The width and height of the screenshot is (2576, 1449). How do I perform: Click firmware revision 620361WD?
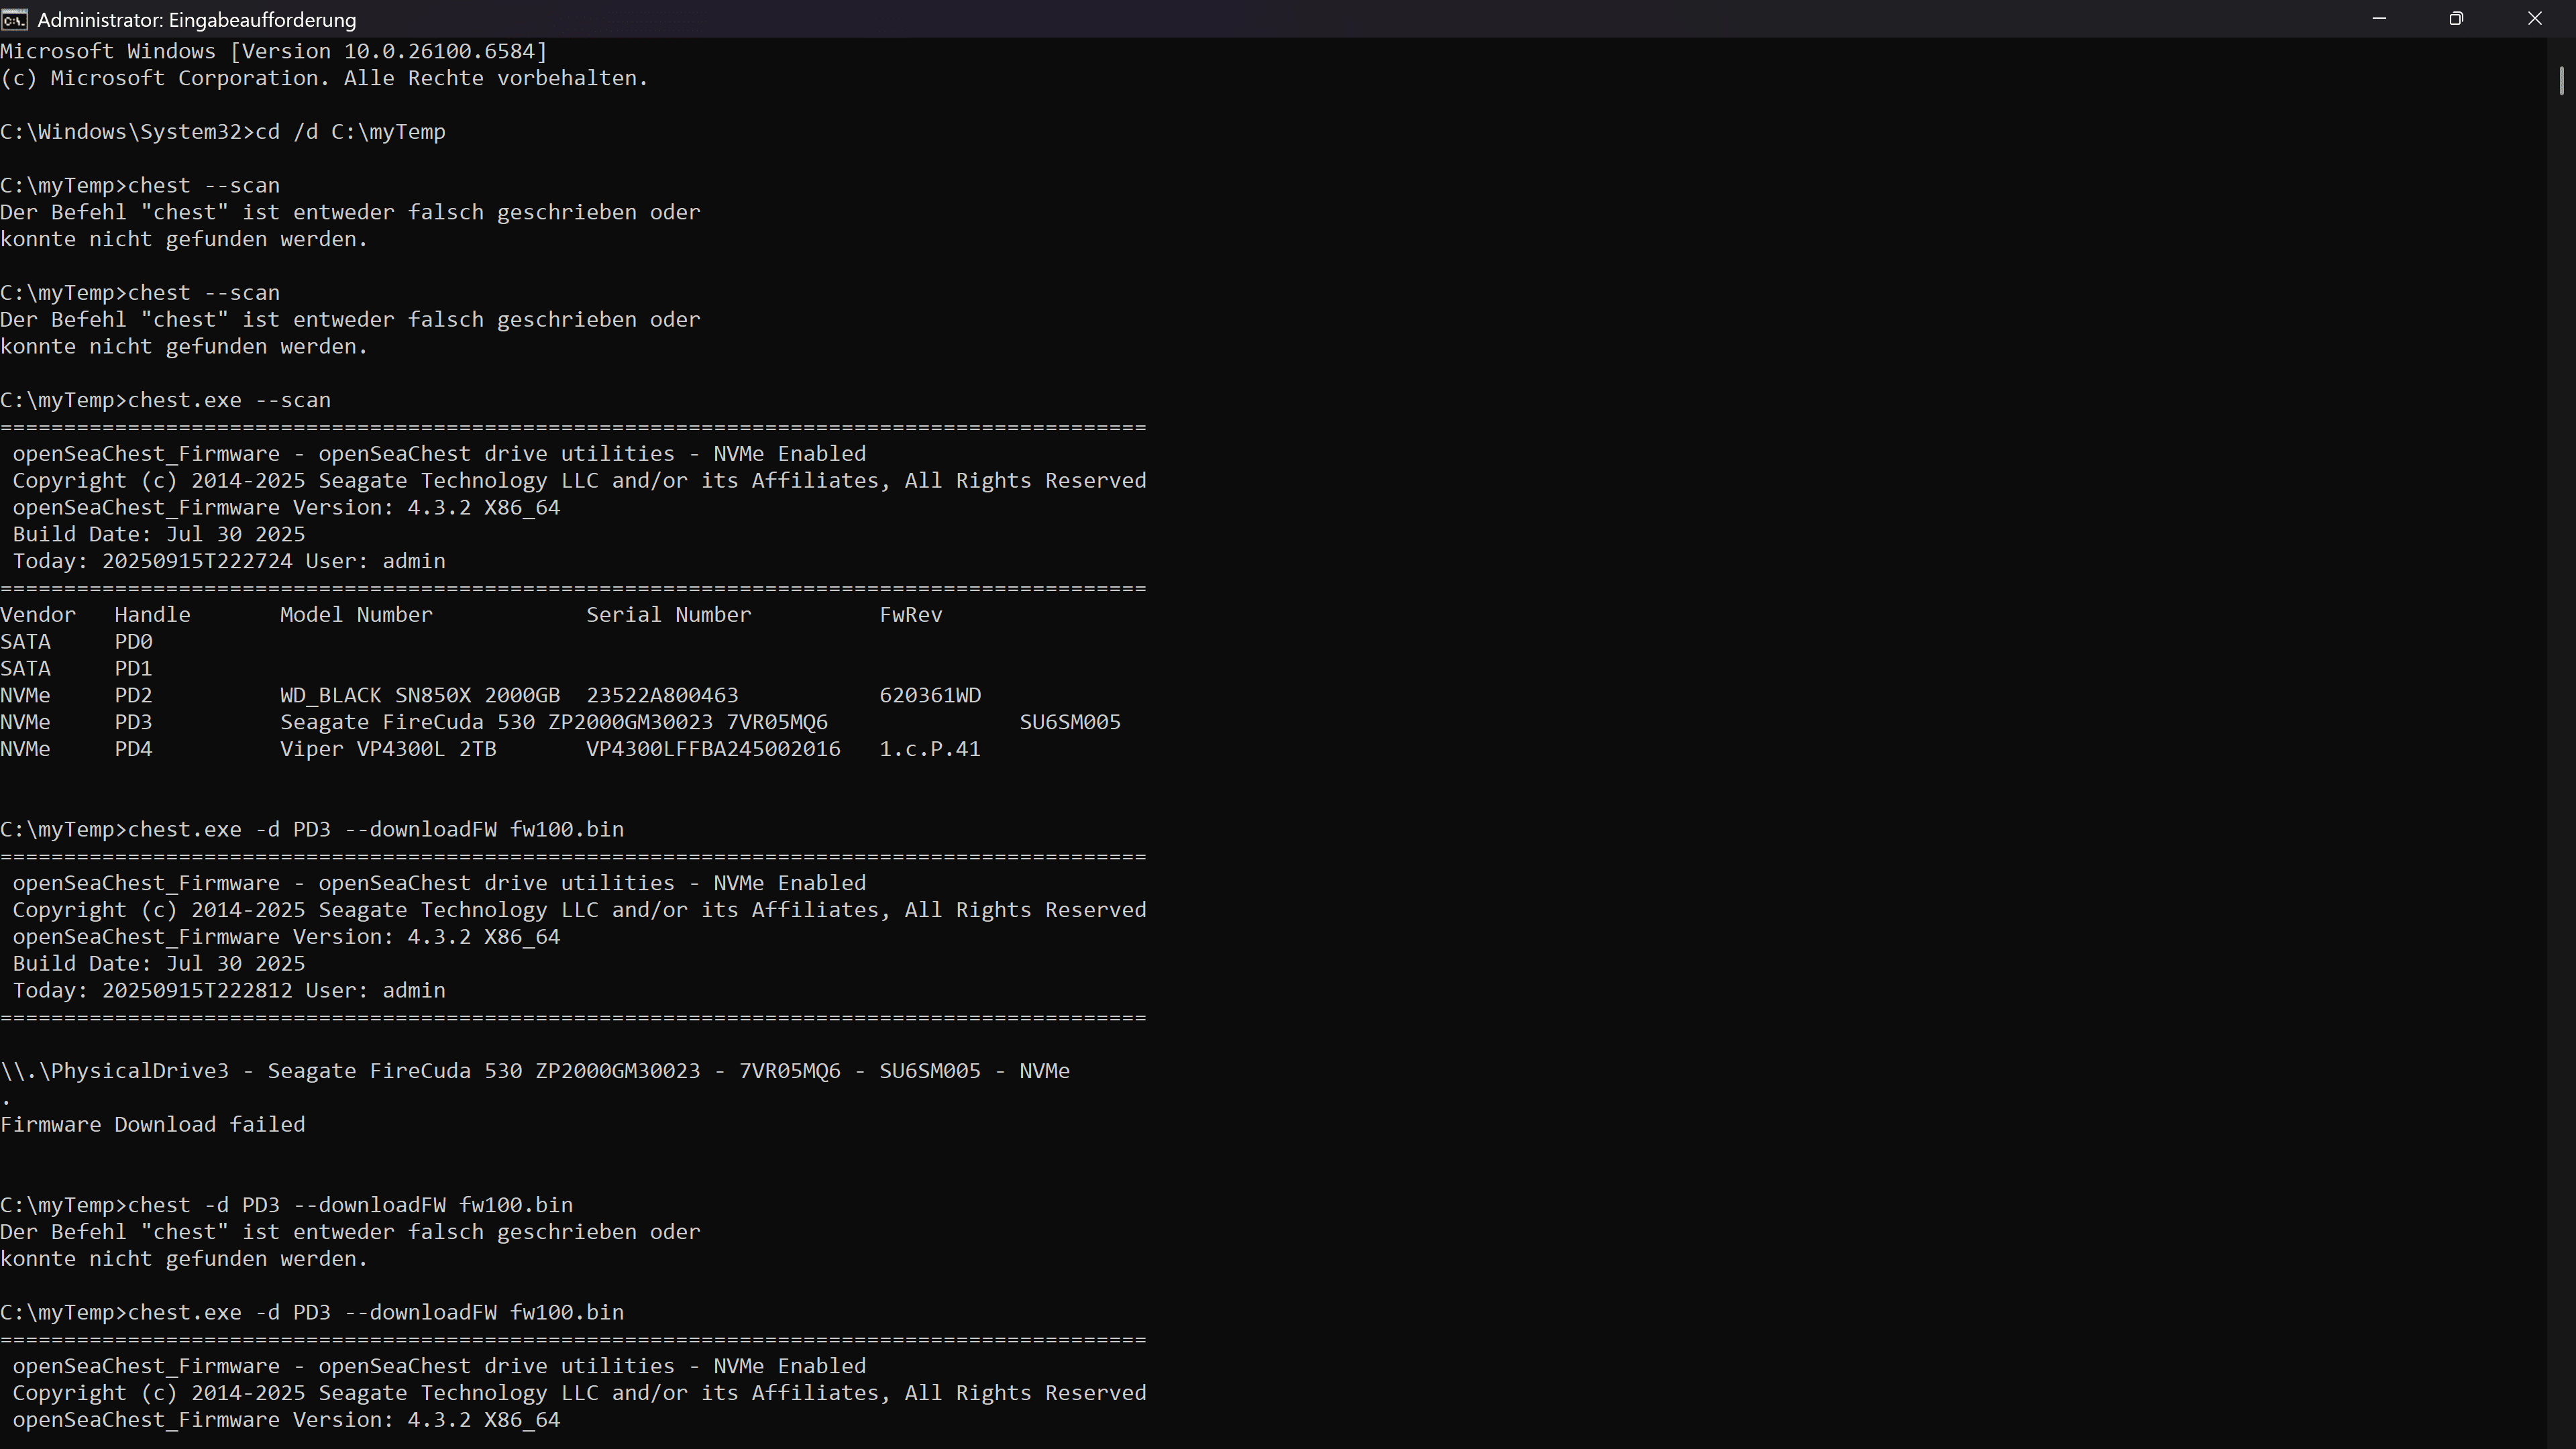click(x=930, y=696)
